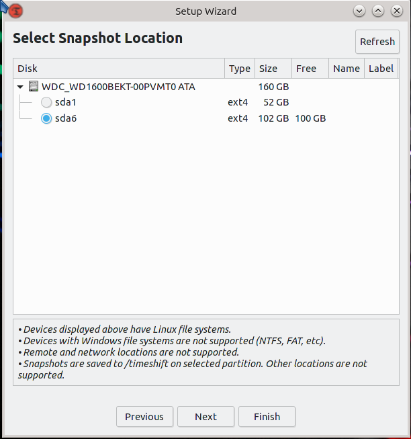The height and width of the screenshot is (439, 411).
Task: Select the sda6 radio button
Action: (x=46, y=118)
